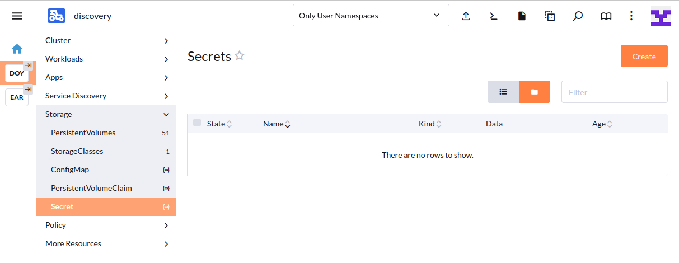The width and height of the screenshot is (679, 263).
Task: Go to the Home icon
Action: click(17, 49)
